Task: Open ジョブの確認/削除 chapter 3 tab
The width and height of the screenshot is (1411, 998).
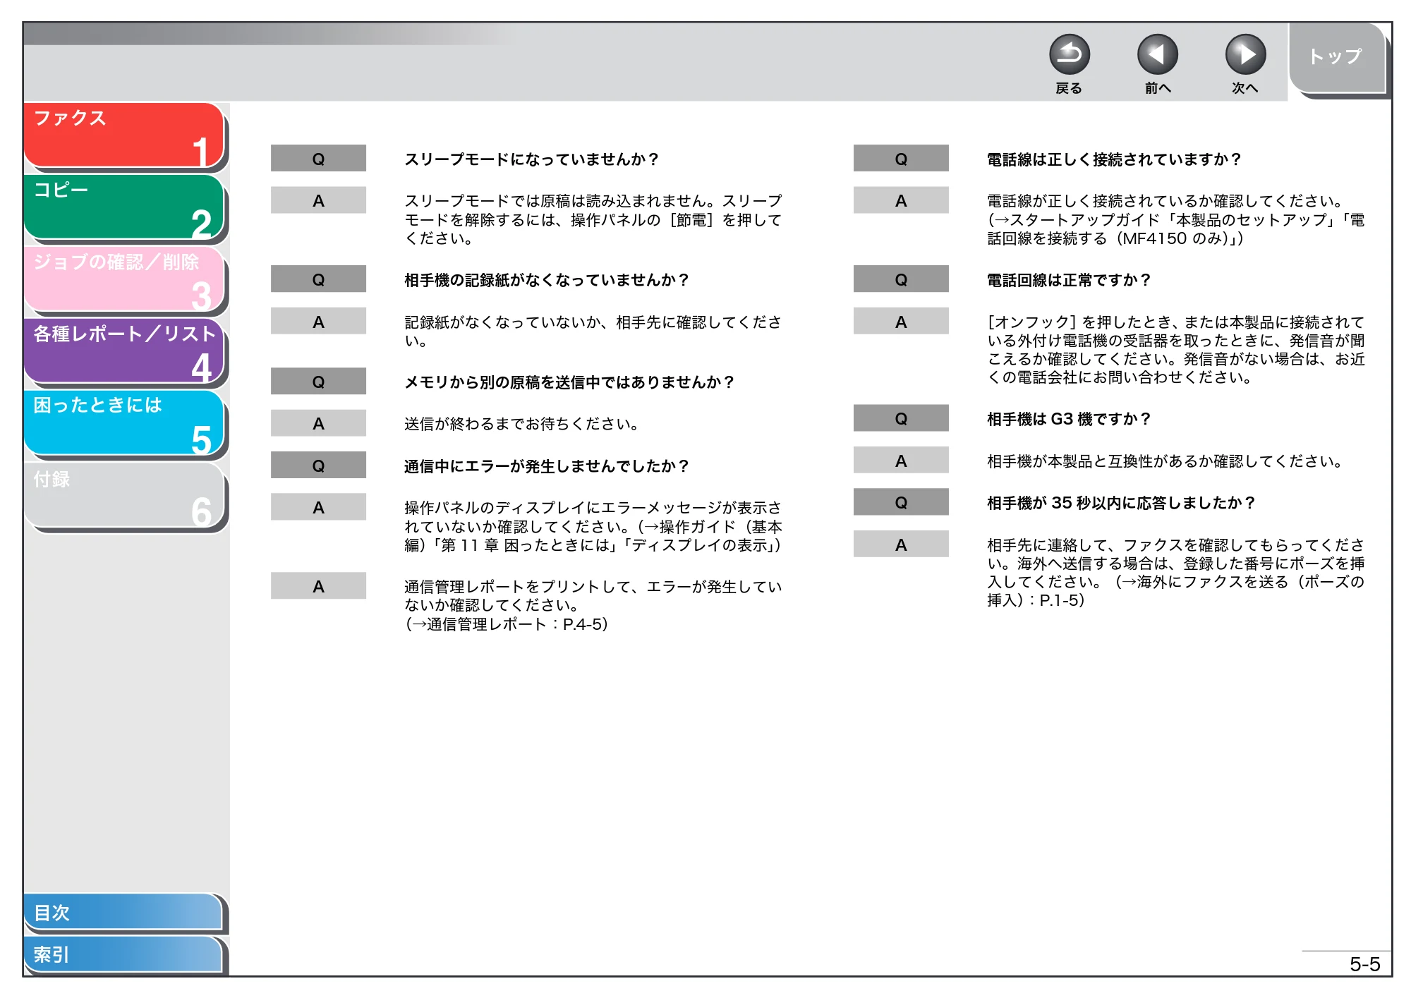Action: coord(123,280)
